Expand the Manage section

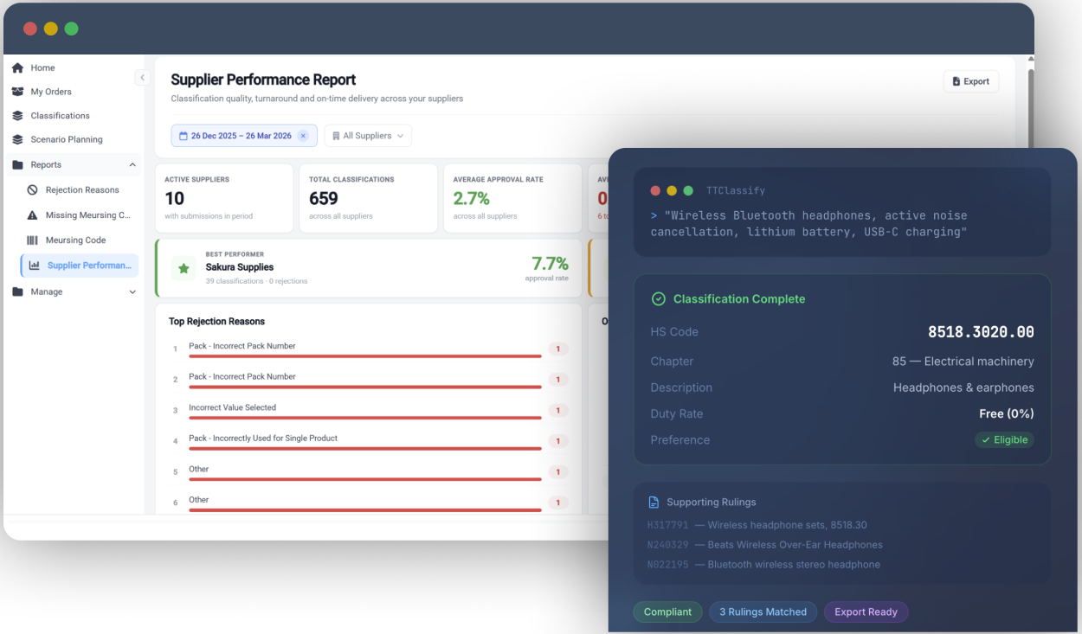[132, 292]
